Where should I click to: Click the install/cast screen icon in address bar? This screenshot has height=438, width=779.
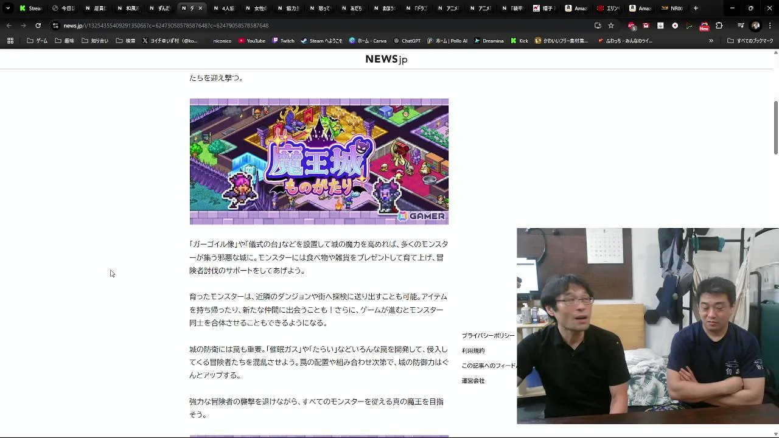click(598, 26)
